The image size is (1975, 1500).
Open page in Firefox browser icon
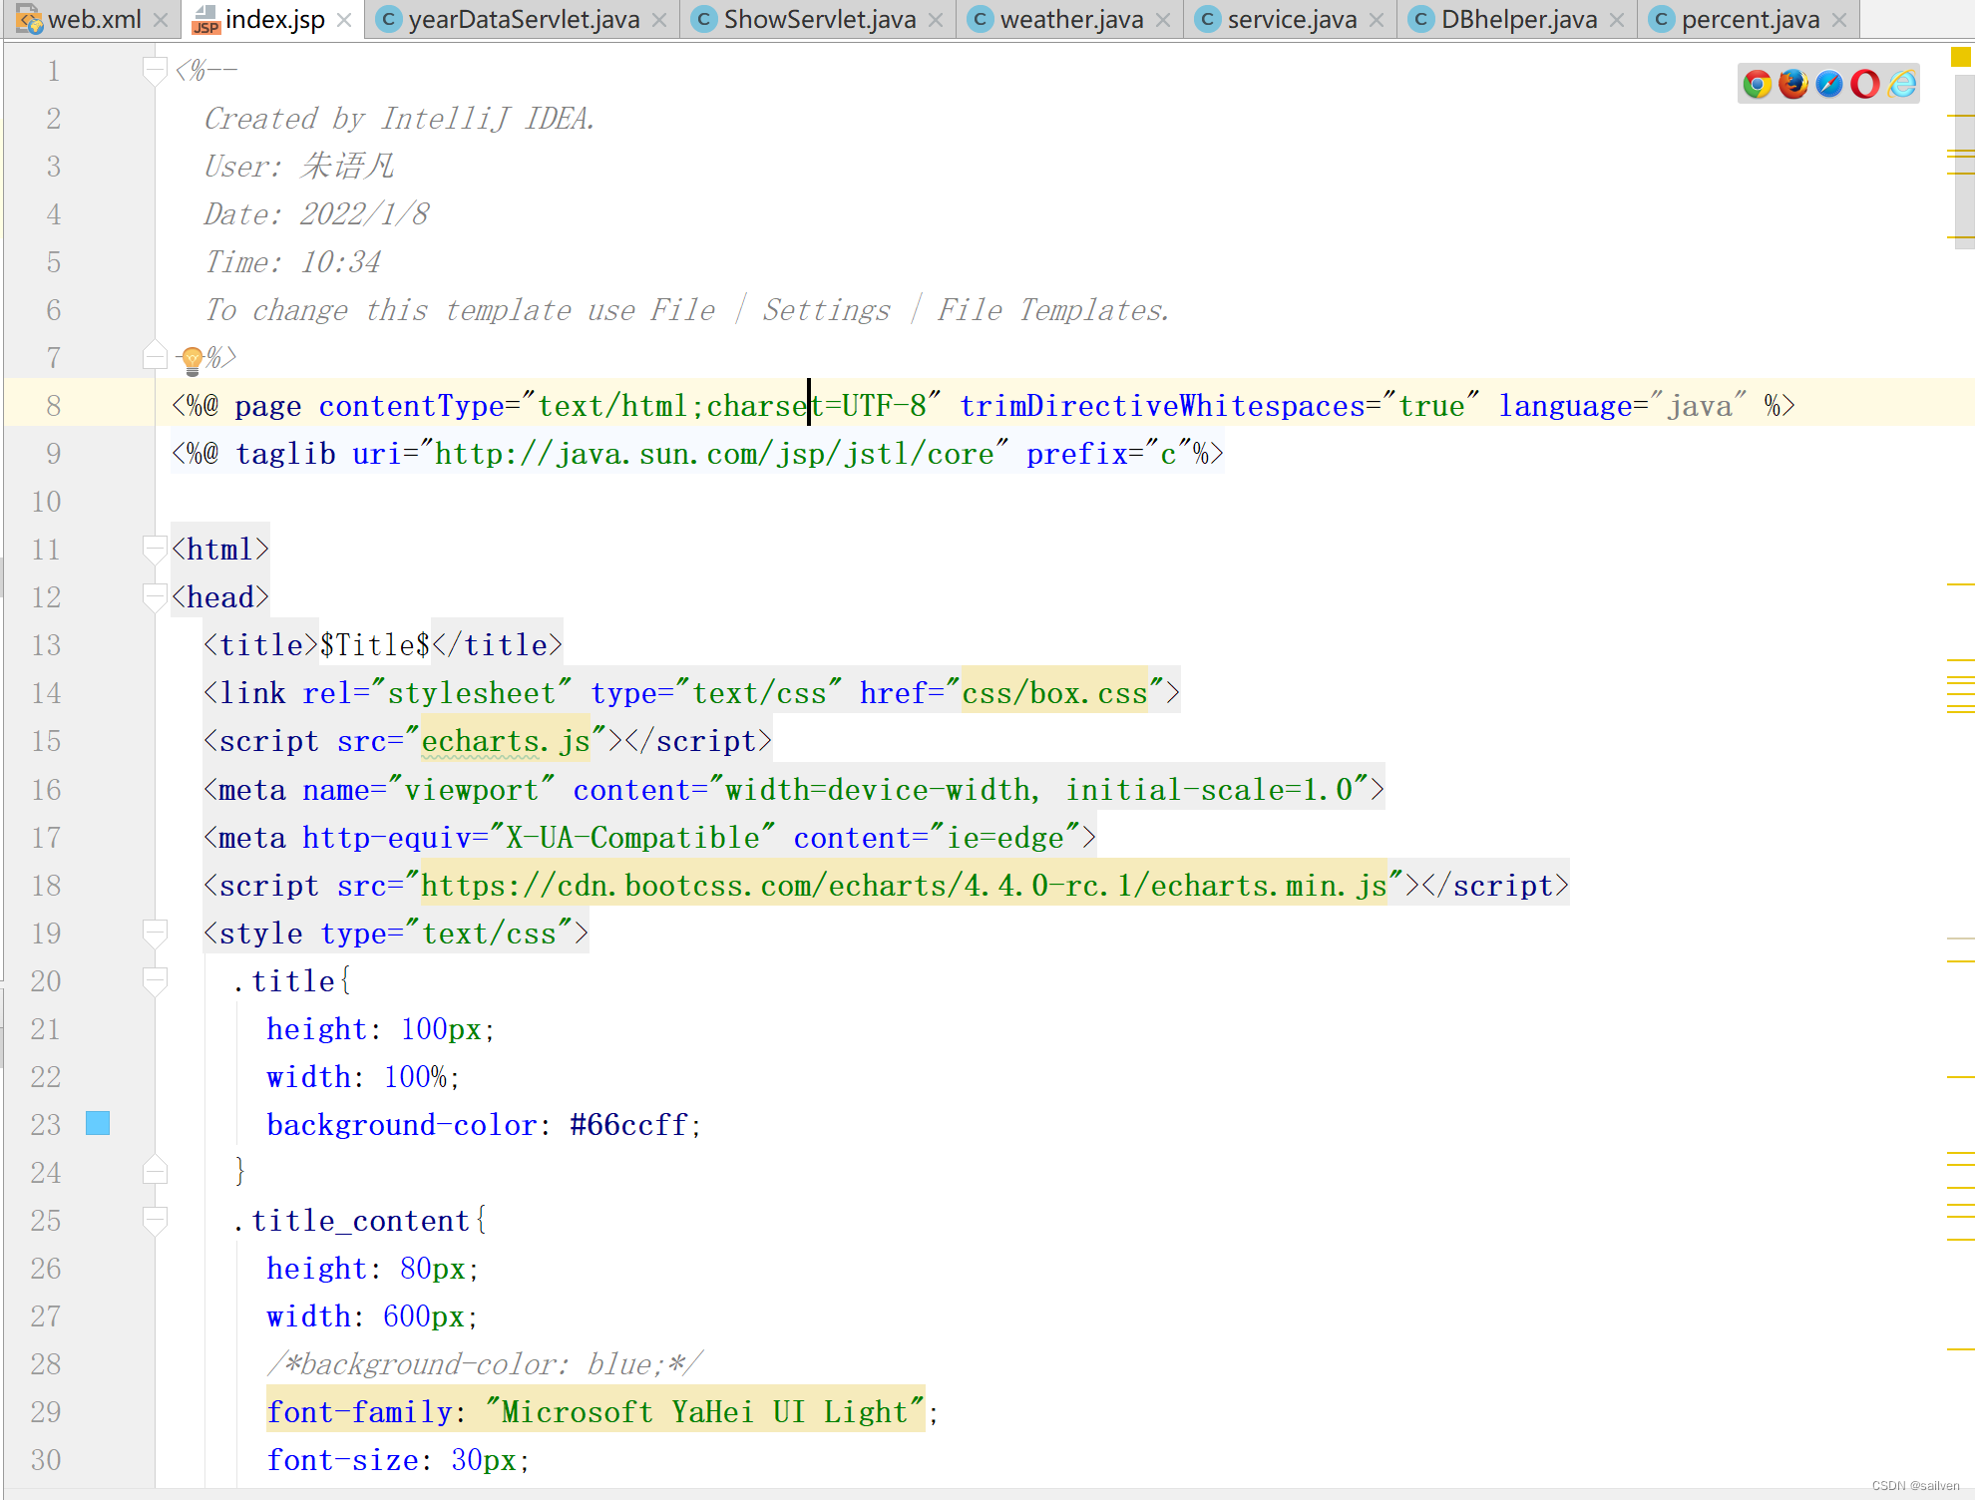pos(1792,84)
